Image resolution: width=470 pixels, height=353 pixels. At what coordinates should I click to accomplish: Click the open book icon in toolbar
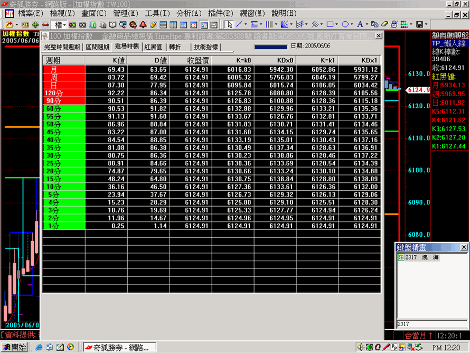pos(112,24)
